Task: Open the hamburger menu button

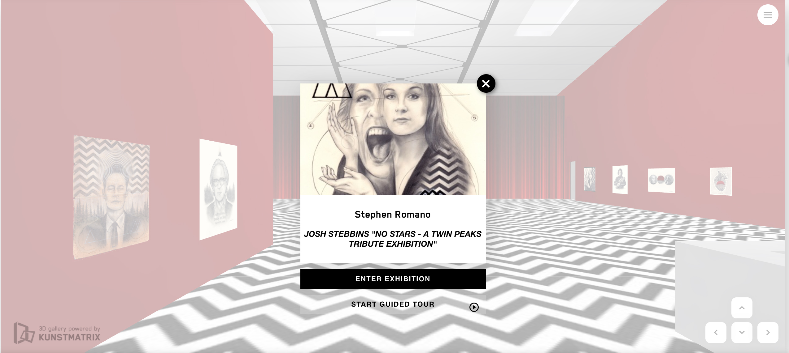Action: click(x=768, y=15)
